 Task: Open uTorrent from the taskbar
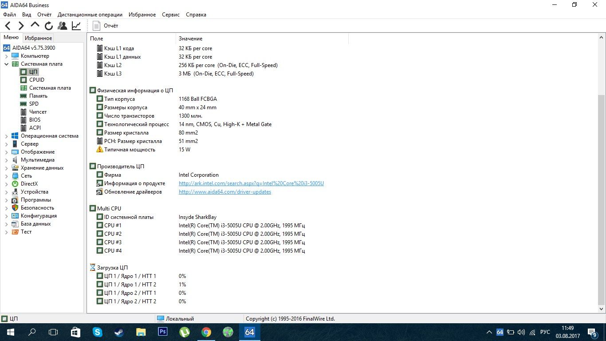(185, 332)
